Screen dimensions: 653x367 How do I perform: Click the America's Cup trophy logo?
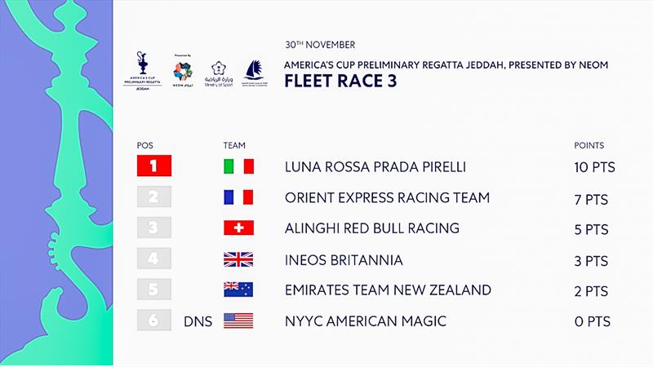(x=142, y=71)
